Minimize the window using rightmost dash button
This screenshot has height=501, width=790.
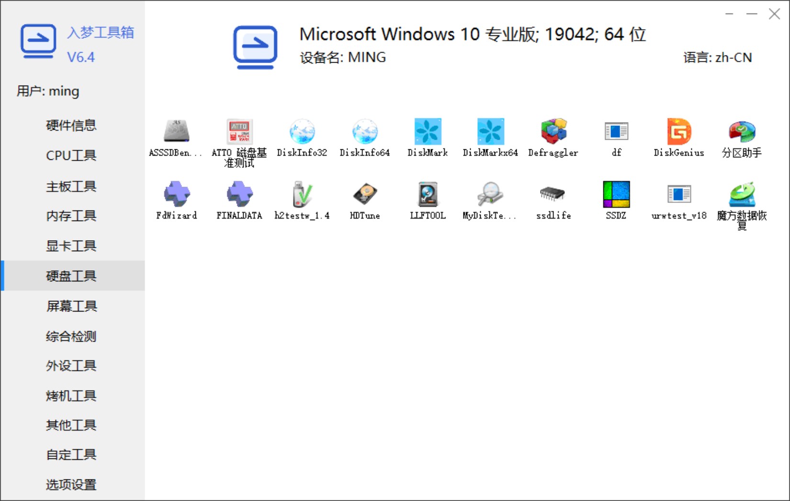coord(752,14)
